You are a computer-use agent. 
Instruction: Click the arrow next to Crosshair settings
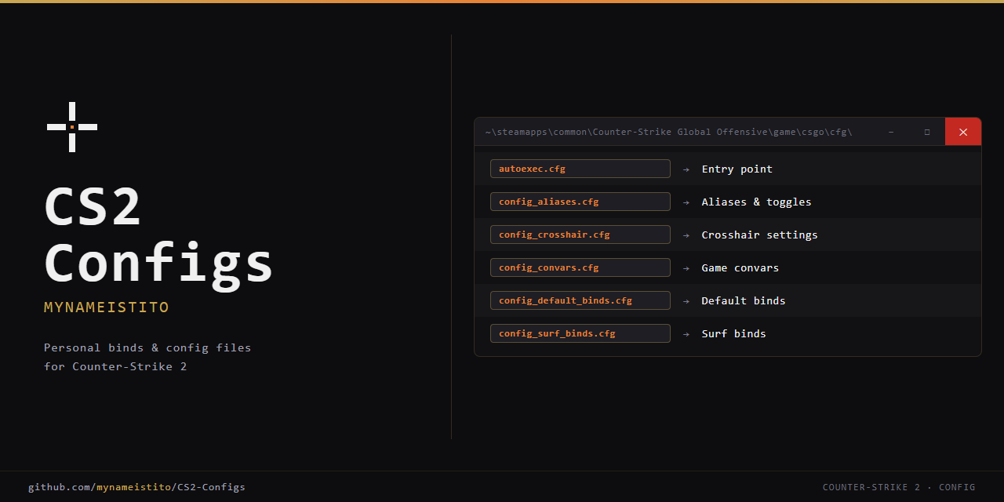(x=686, y=235)
